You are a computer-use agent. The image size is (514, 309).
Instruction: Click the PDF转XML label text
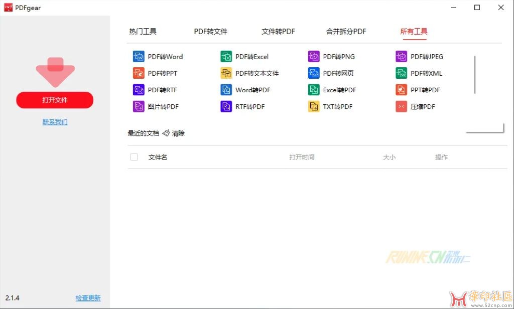click(x=427, y=73)
